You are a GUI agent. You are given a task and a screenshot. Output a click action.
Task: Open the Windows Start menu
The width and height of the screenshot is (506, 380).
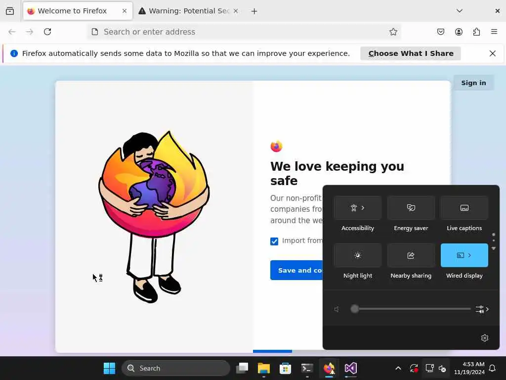(x=109, y=368)
